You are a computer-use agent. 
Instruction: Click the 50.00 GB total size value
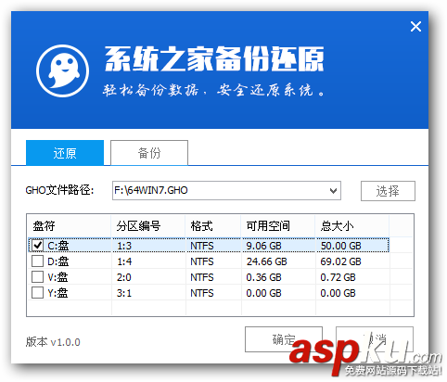coord(341,246)
